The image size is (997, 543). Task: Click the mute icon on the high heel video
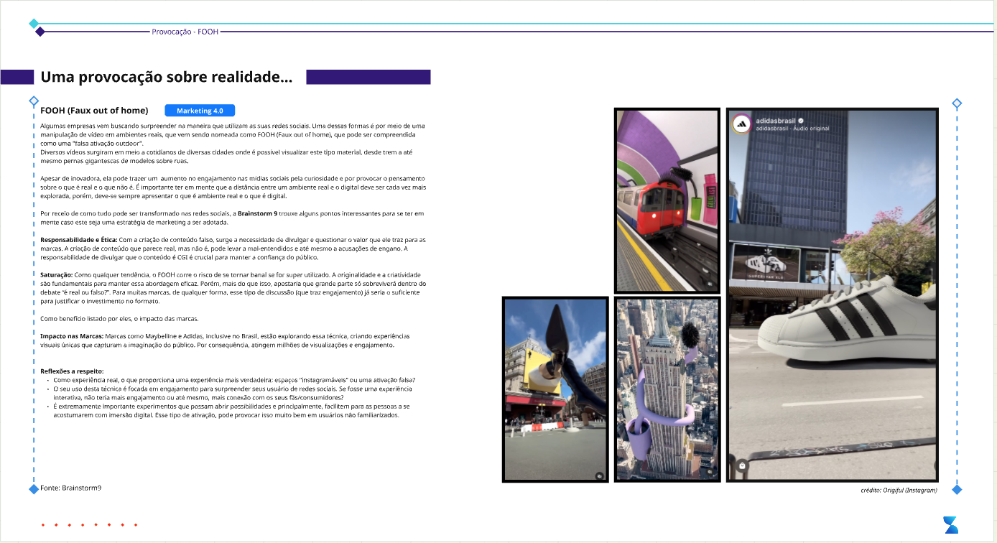click(599, 475)
